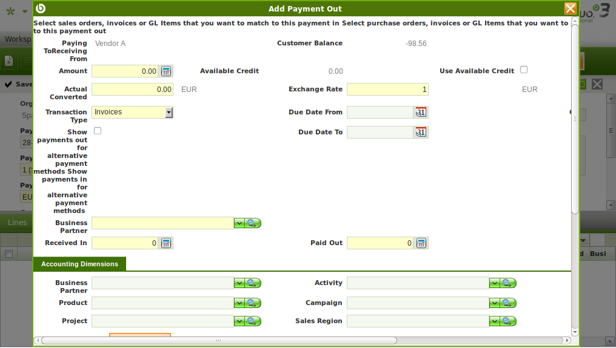Expand the Activity dropdown arrow

coord(494,283)
